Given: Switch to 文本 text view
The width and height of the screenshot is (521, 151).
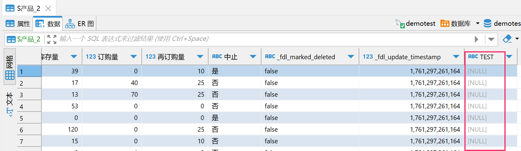Looking at the screenshot, I should 10,104.
